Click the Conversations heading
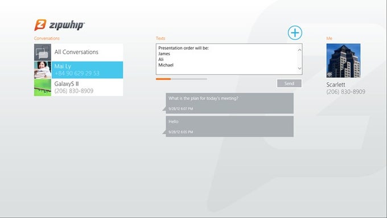387x218 pixels. [47, 38]
